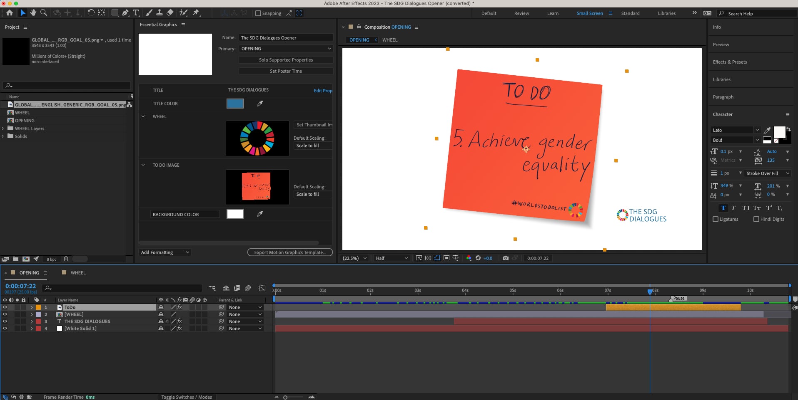
Task: Select the Rectangle shape tool
Action: tap(115, 13)
